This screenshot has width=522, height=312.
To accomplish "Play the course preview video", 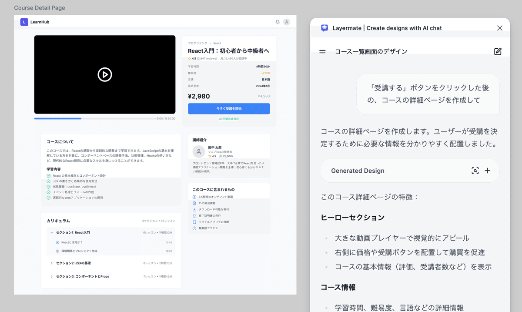I will coord(104,75).
